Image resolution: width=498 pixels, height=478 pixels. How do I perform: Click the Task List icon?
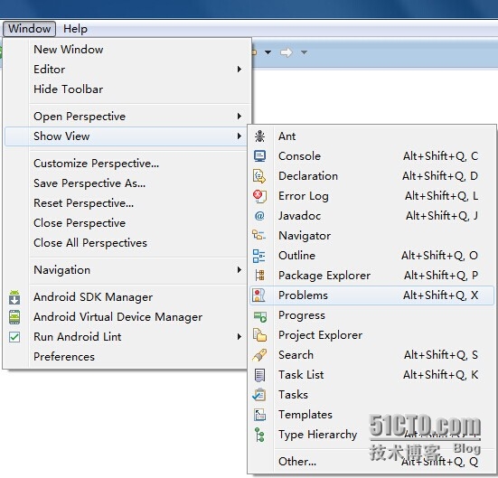tap(259, 375)
